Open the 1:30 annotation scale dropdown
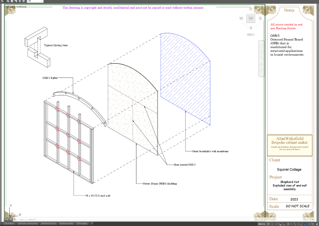The width and height of the screenshot is (319, 226). point(35,1)
